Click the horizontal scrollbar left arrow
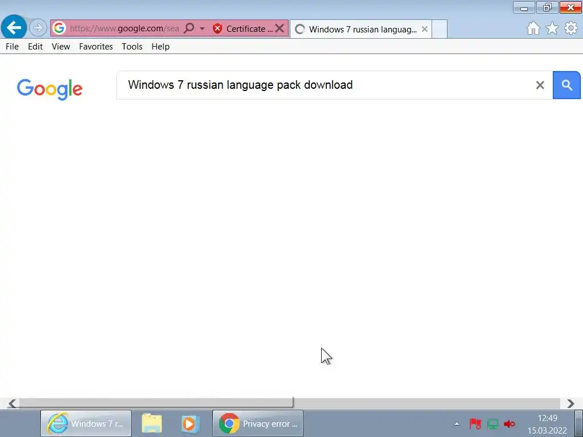Viewport: 583px width, 437px height. point(12,403)
